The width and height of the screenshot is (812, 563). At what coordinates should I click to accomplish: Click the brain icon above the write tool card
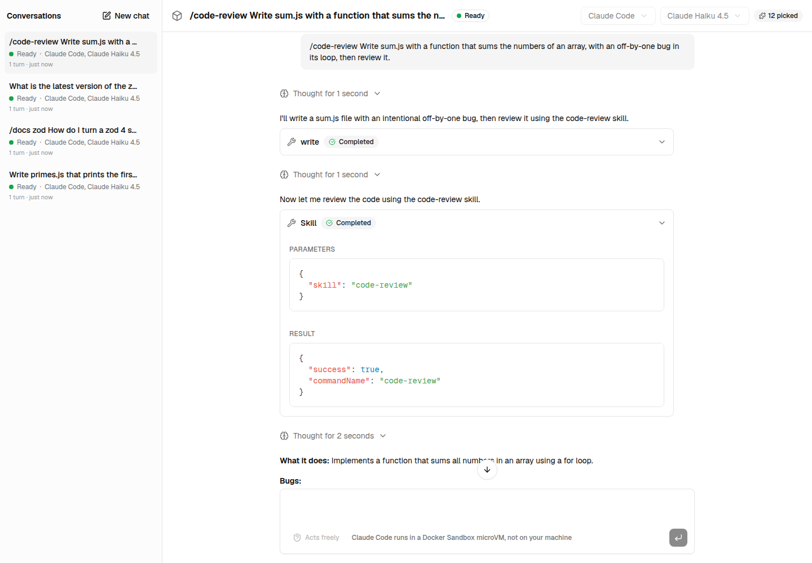(x=284, y=93)
